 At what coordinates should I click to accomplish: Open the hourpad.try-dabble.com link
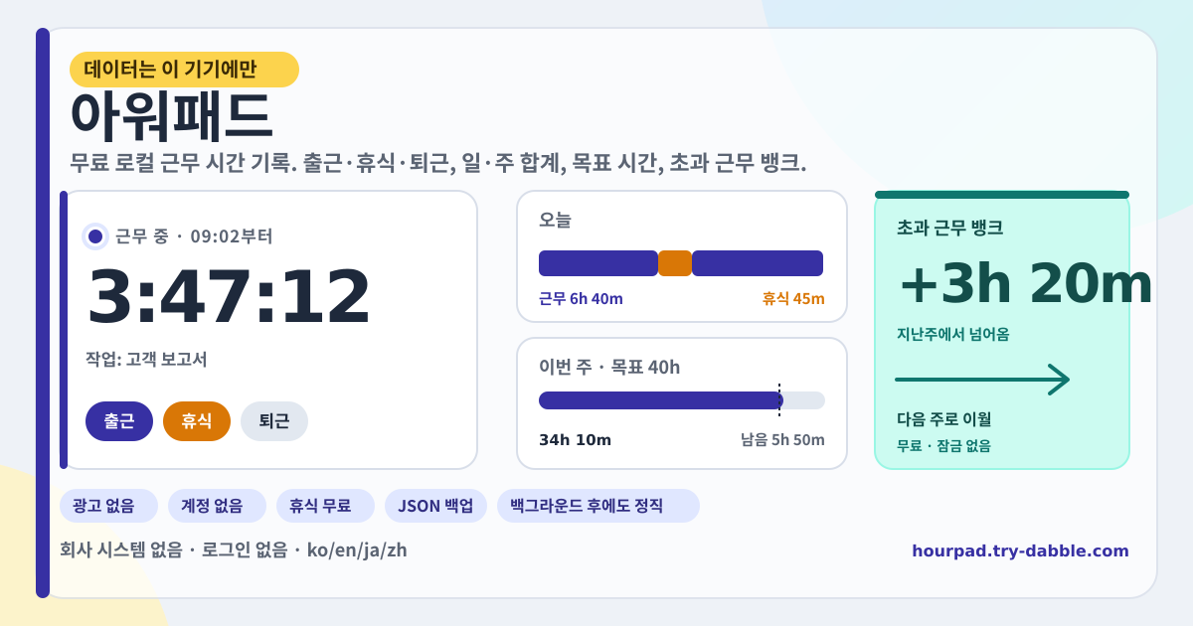point(1020,551)
